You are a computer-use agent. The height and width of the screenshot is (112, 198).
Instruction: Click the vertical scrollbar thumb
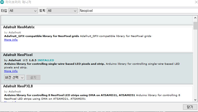195,26
